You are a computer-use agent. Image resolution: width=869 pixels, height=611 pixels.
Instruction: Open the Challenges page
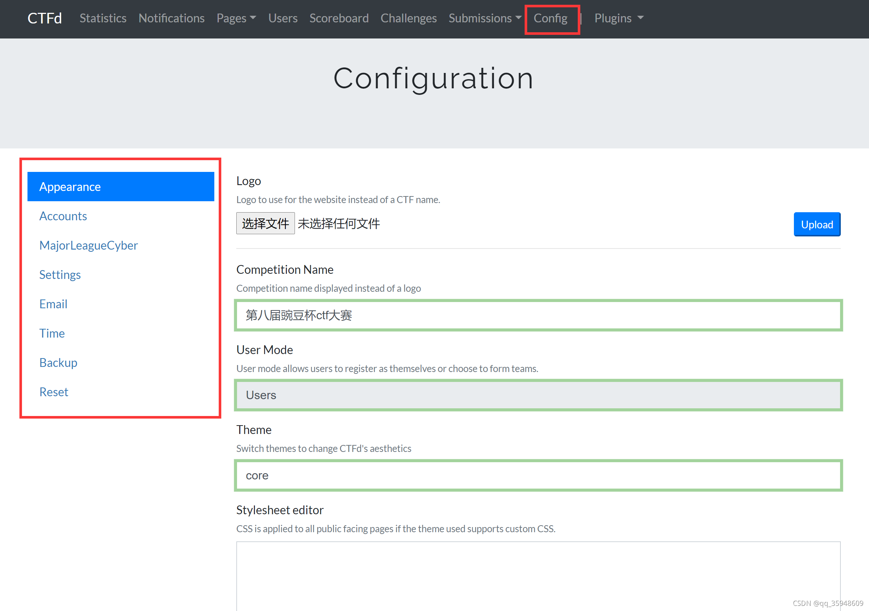[x=408, y=18]
